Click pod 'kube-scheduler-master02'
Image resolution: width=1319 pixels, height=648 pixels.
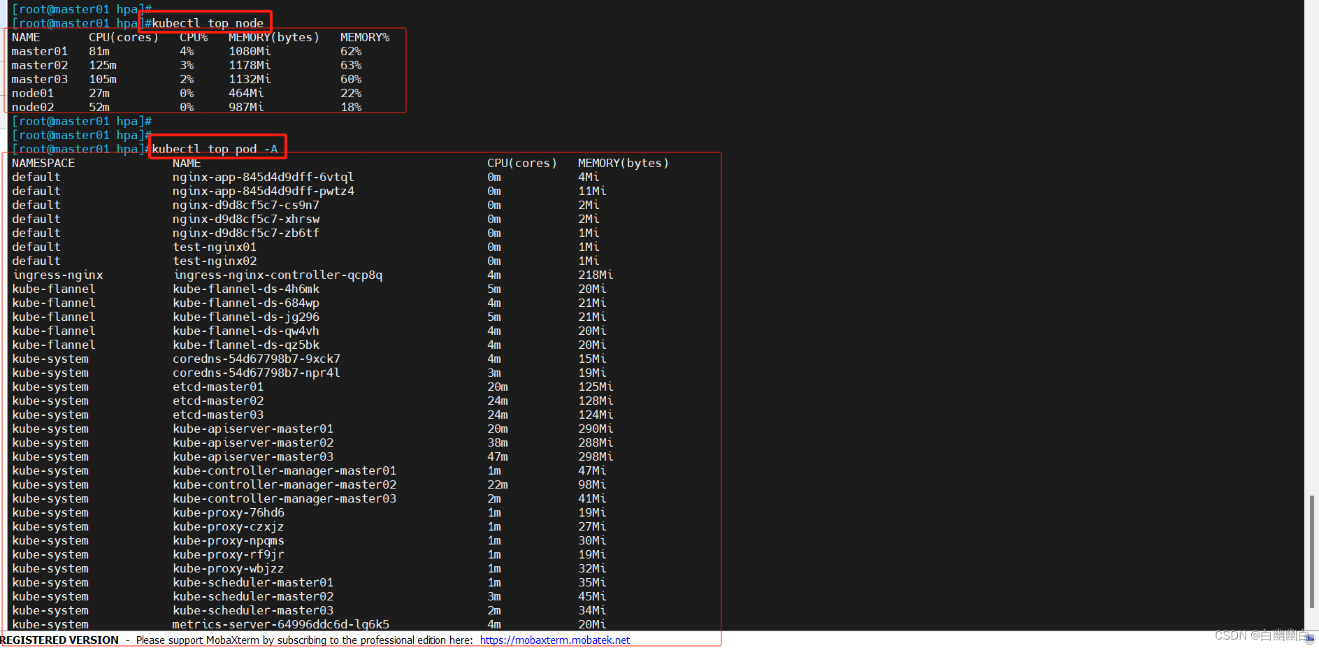tap(253, 596)
